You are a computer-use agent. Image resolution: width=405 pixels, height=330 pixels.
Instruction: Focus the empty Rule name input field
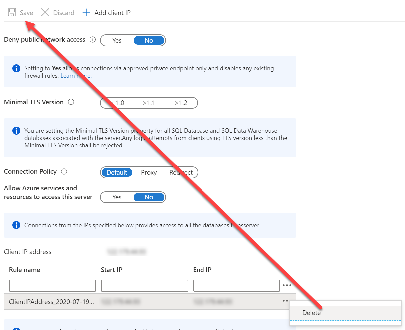coord(53,286)
